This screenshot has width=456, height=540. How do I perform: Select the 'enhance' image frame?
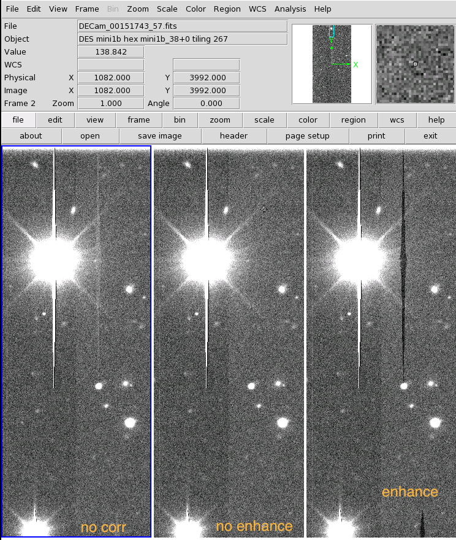tap(380, 341)
